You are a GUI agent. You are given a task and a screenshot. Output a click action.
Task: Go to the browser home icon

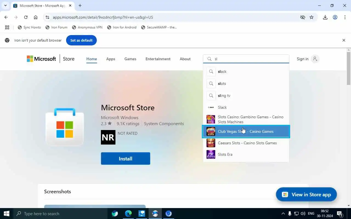point(36,17)
